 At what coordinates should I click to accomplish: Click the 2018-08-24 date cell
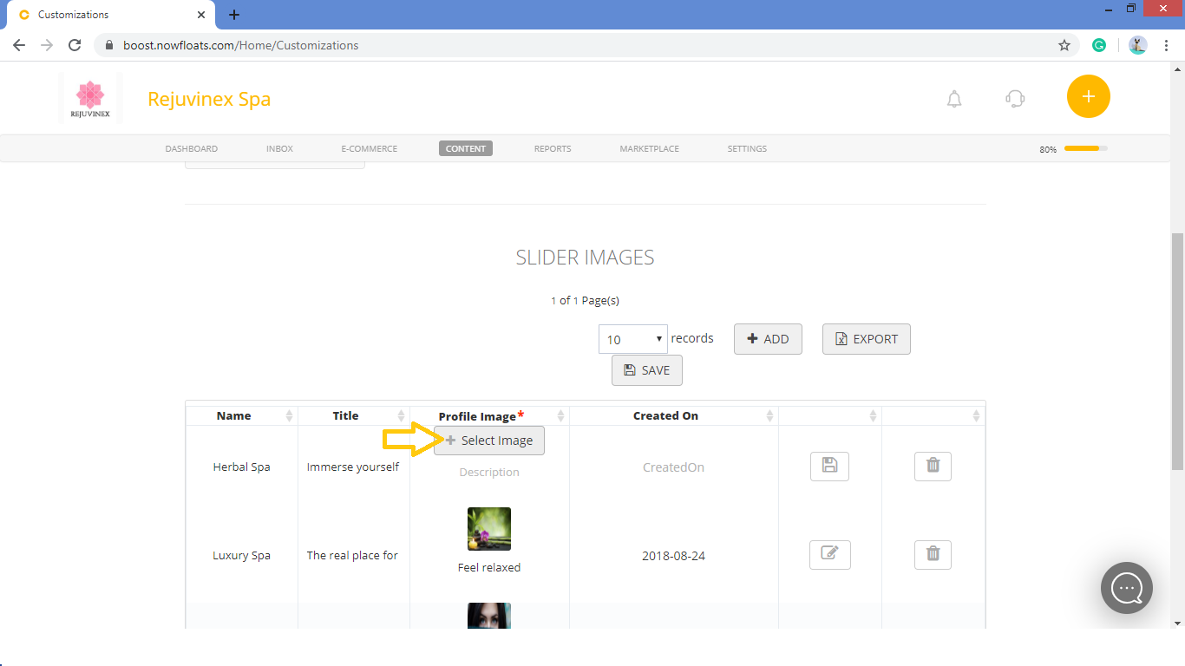(x=673, y=556)
